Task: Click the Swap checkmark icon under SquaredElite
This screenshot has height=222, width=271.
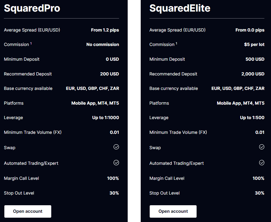Action: [262, 147]
